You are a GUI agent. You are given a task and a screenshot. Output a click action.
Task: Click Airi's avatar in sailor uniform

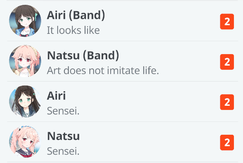click(x=25, y=102)
